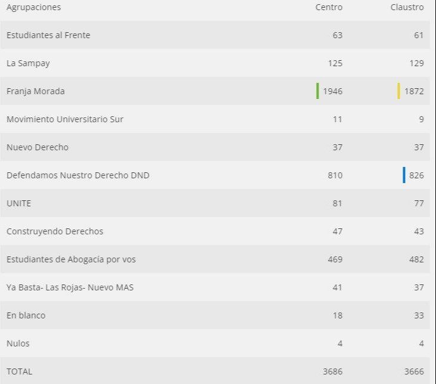The width and height of the screenshot is (436, 384).
Task: Click the TOTAL Centro value 3686
Action: point(332,371)
